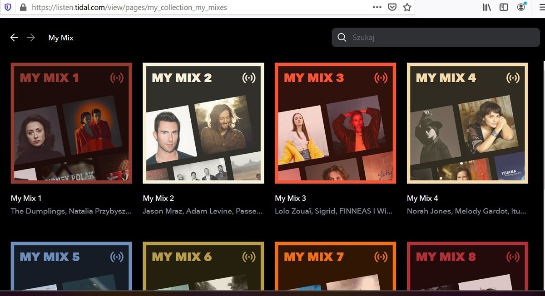This screenshot has width=545, height=296.
Task: Open the Firefox Library menu
Action: (486, 7)
